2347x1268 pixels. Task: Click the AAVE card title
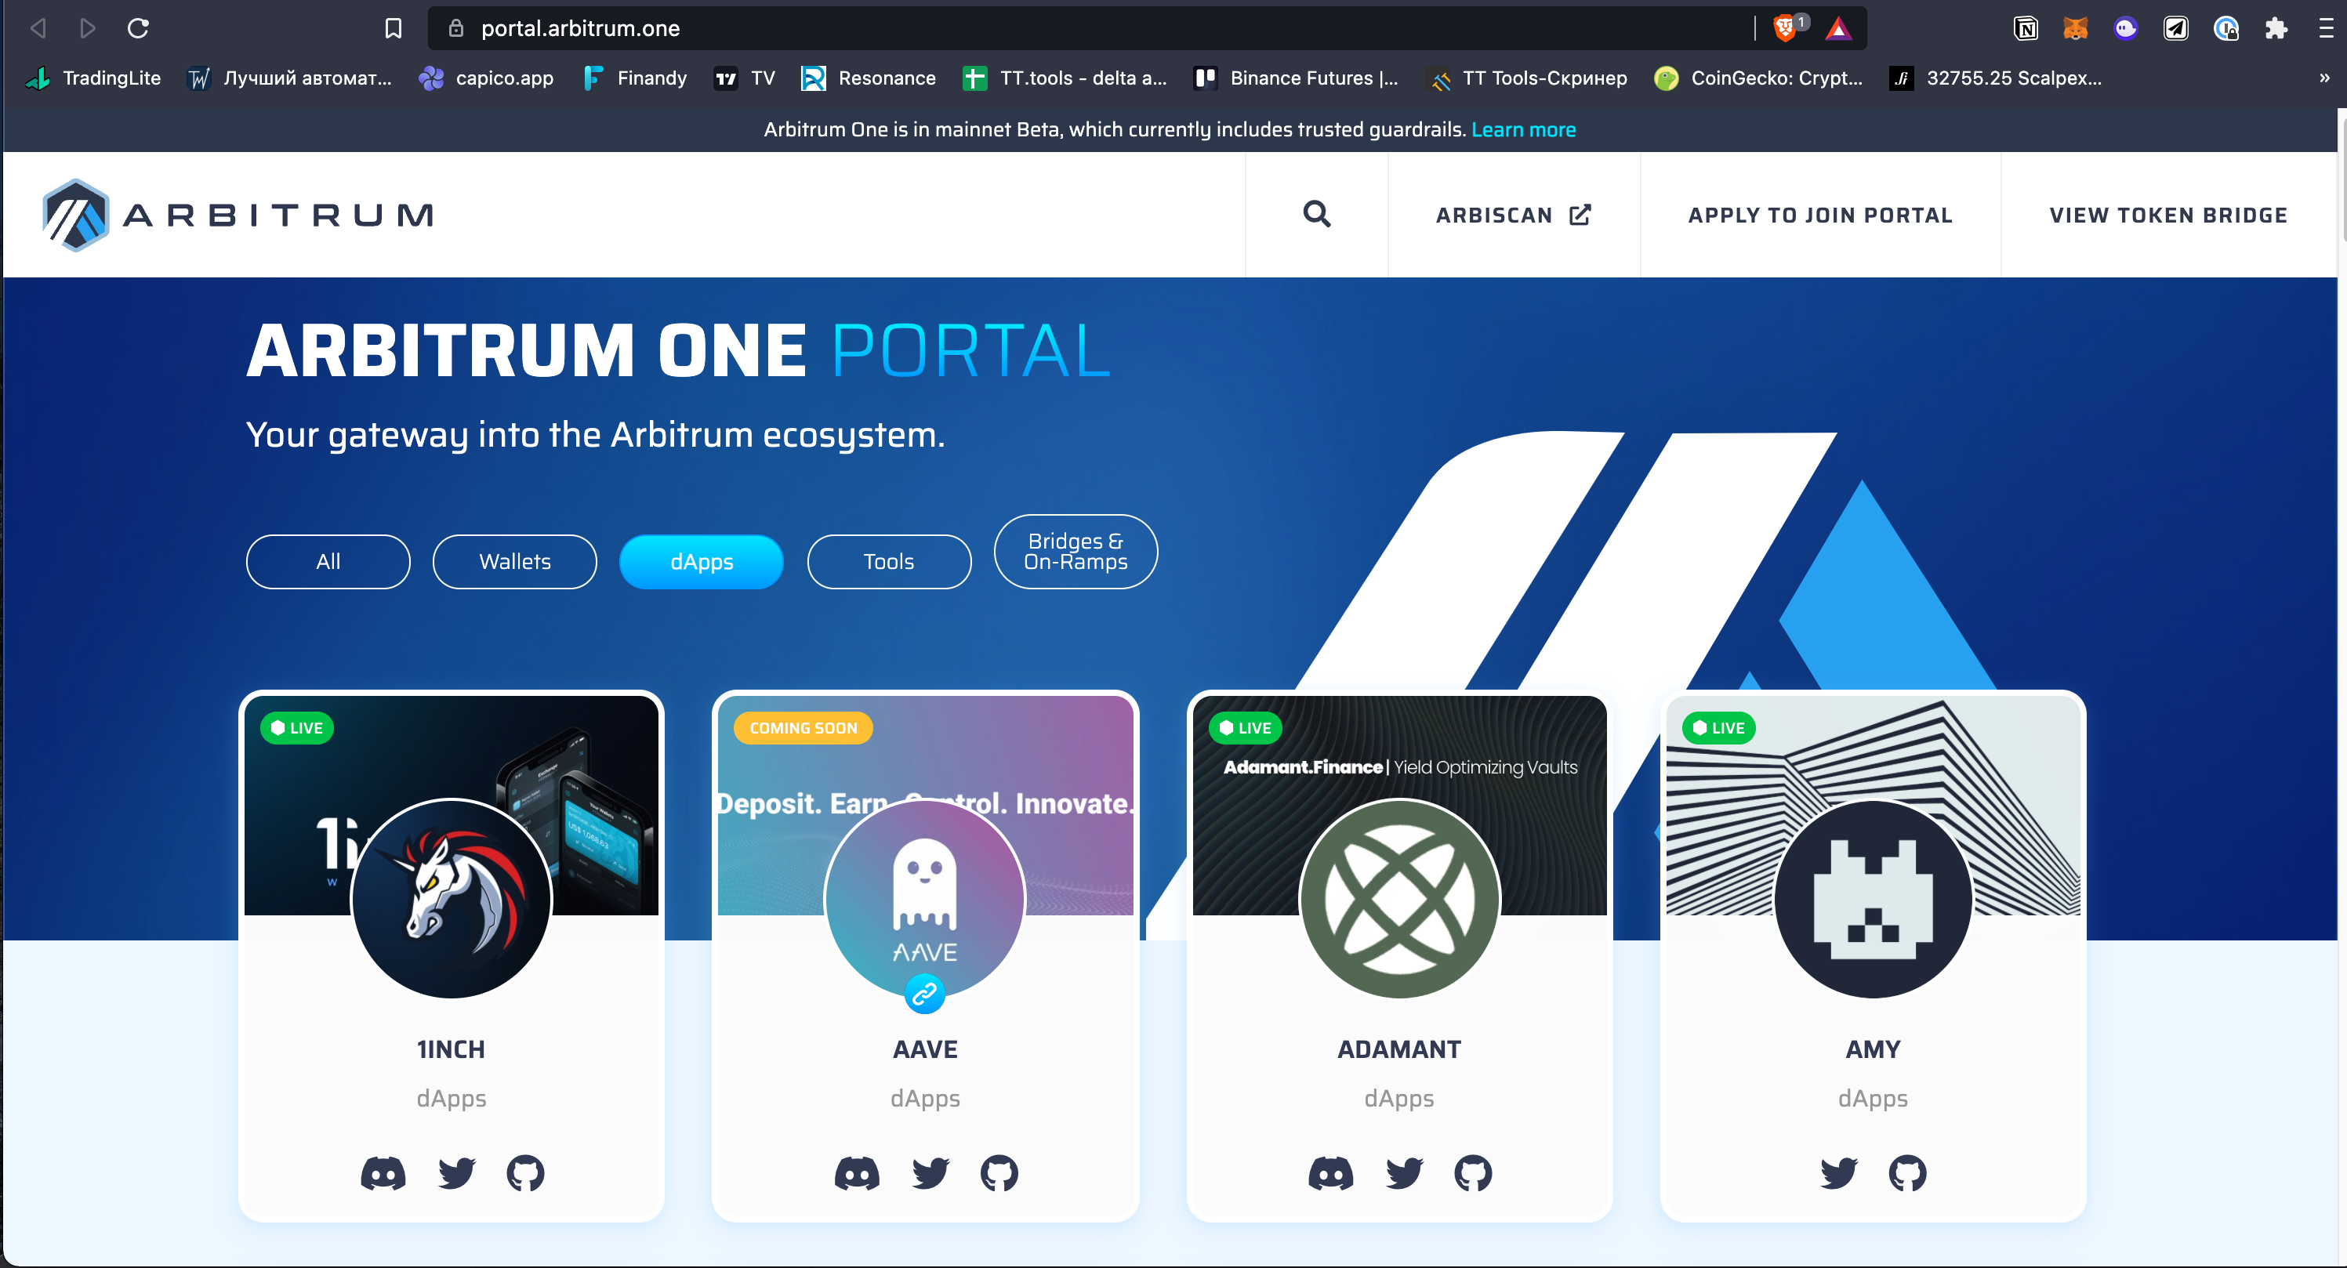point(925,1049)
